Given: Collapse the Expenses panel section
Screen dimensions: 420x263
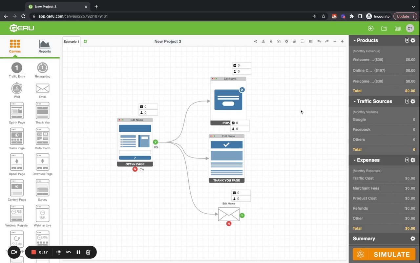Looking at the screenshot, I should pos(355,160).
